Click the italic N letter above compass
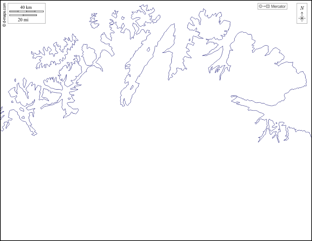Screen dimensions: 312x241 click(302, 8)
